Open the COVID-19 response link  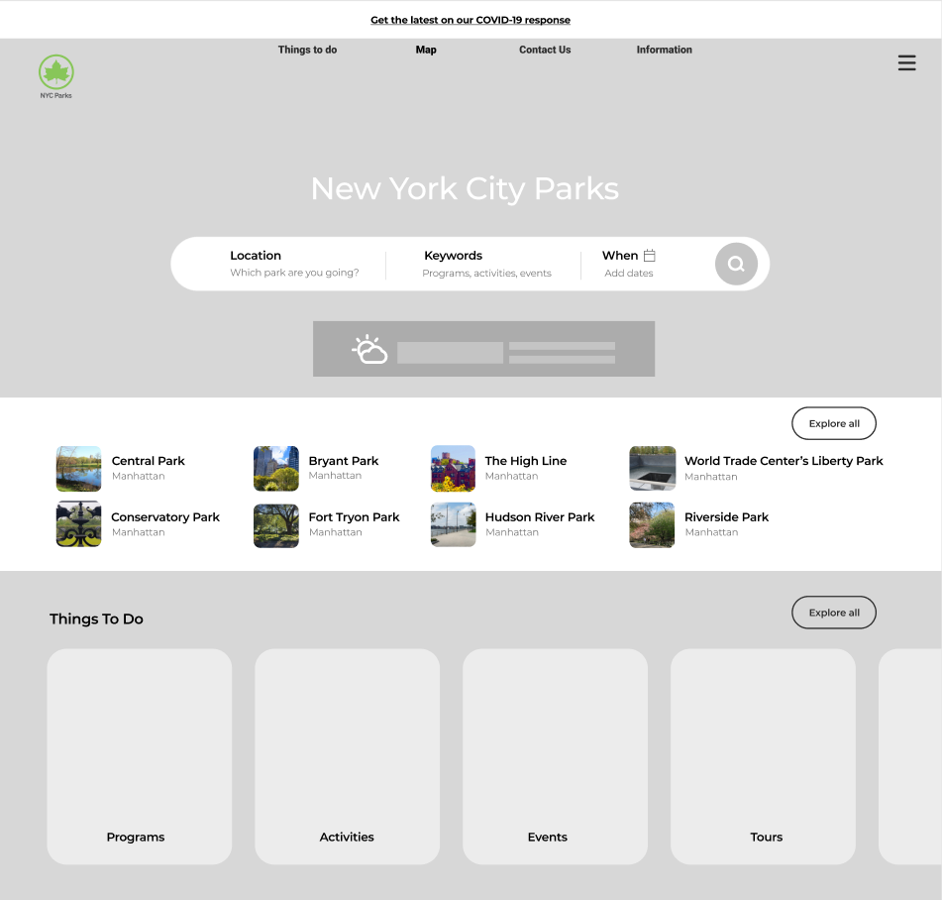pos(471,20)
